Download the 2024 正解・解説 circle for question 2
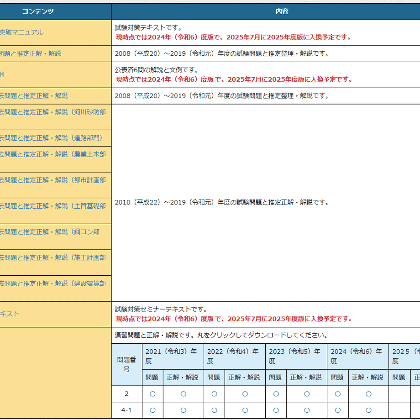Viewport: 420px width, 420px height. pyautogui.click(x=368, y=394)
